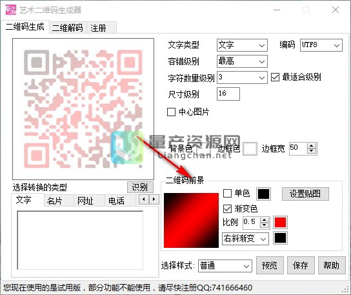The width and height of the screenshot is (351, 295).
Task: Decrease 比例 with the down spinner
Action: click(265, 225)
